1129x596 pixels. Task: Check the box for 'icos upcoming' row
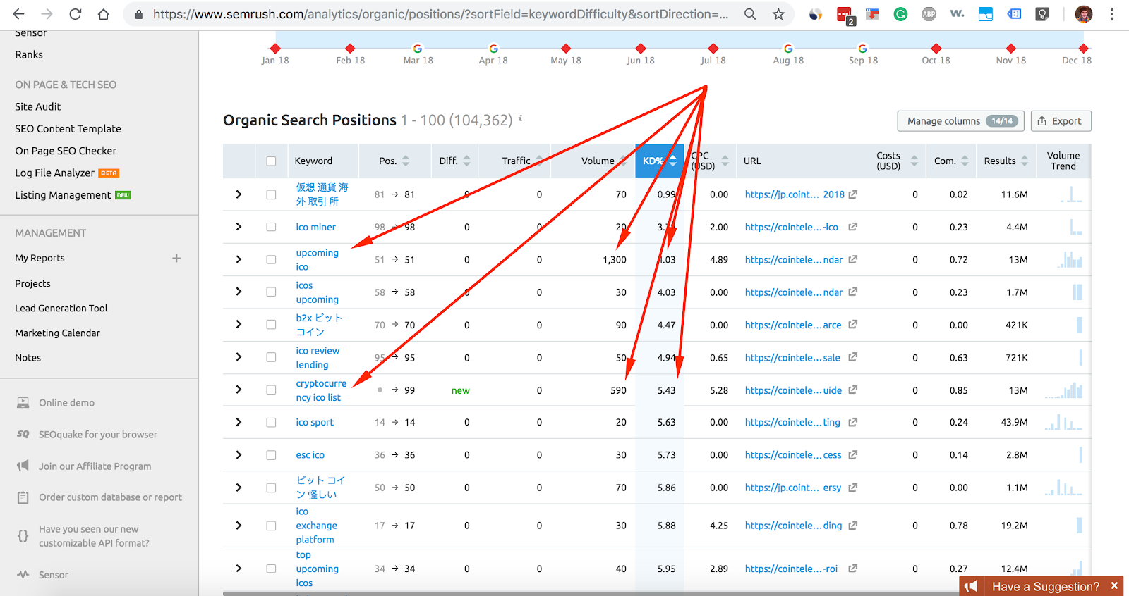coord(271,292)
